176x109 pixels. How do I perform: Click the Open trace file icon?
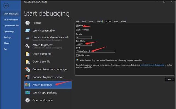point(28,62)
